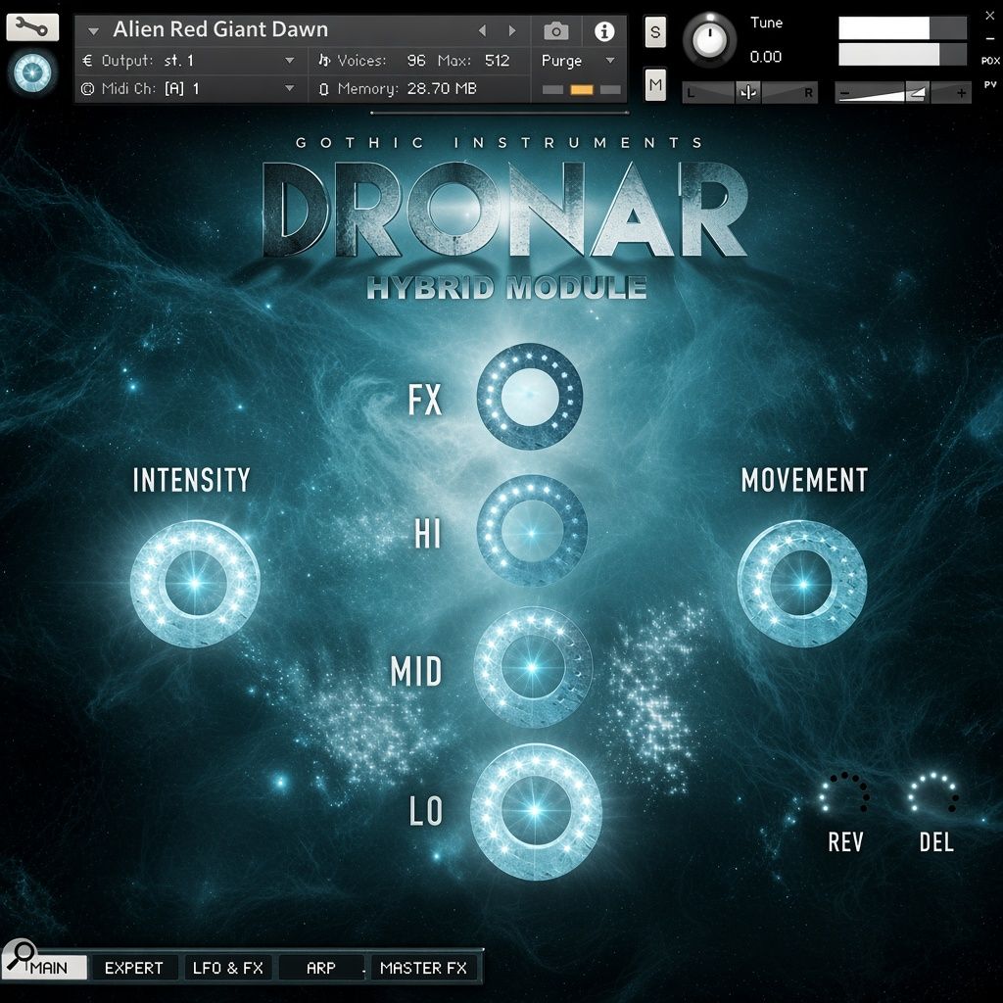
Task: Open the MASTER FX tab
Action: pyautogui.click(x=423, y=968)
